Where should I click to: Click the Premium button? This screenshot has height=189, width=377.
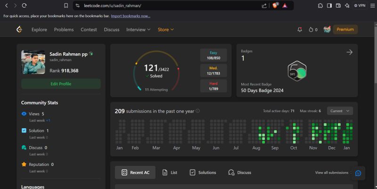(x=345, y=29)
